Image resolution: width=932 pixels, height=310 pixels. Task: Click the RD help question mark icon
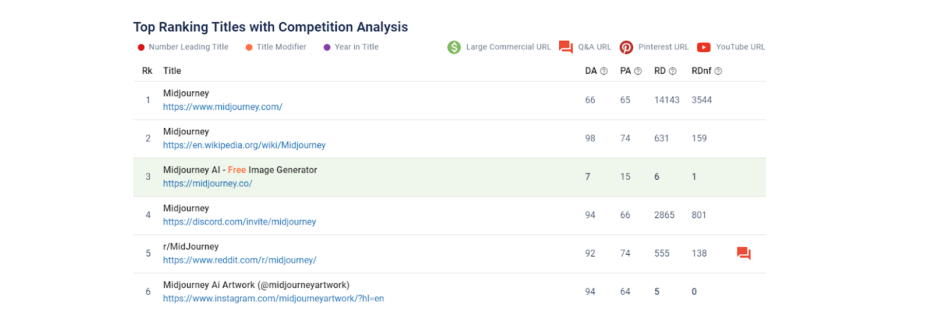[673, 71]
